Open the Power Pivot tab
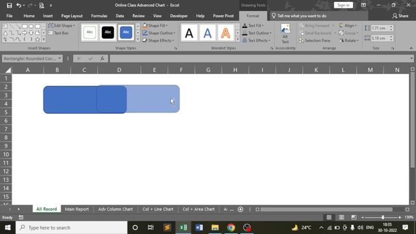This screenshot has width=416, height=234. [223, 16]
